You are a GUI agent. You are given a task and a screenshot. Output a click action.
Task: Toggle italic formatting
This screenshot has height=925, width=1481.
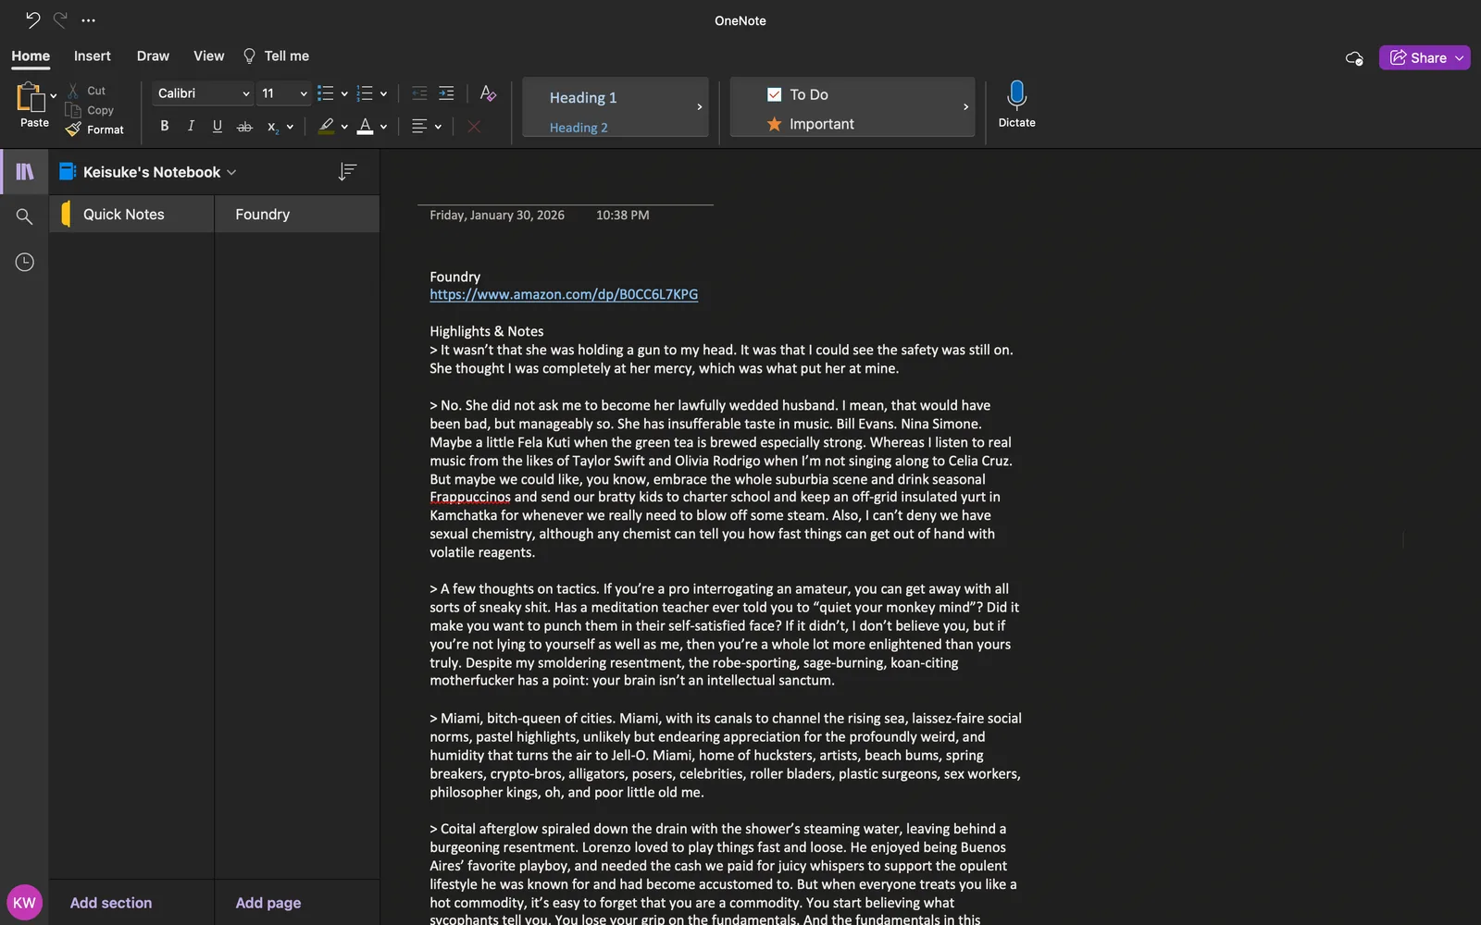191,127
